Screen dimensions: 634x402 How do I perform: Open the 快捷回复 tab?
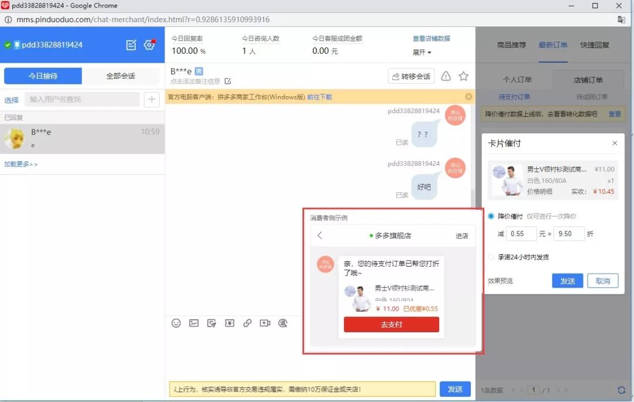pos(594,45)
